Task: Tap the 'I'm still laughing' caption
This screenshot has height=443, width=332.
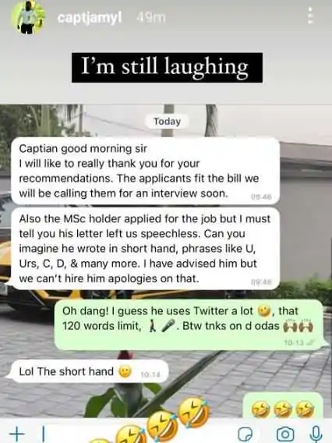Action: tap(167, 68)
